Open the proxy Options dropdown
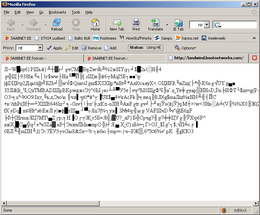Screen dimensions: 260x215 click(x=185, y=48)
